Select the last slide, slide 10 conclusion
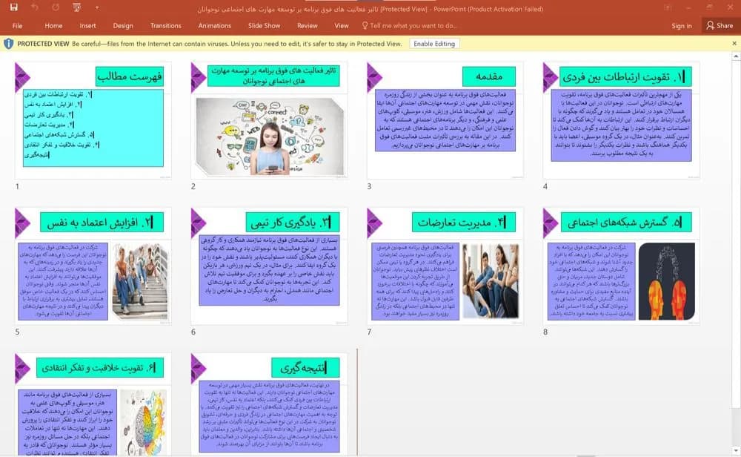 click(x=270, y=404)
